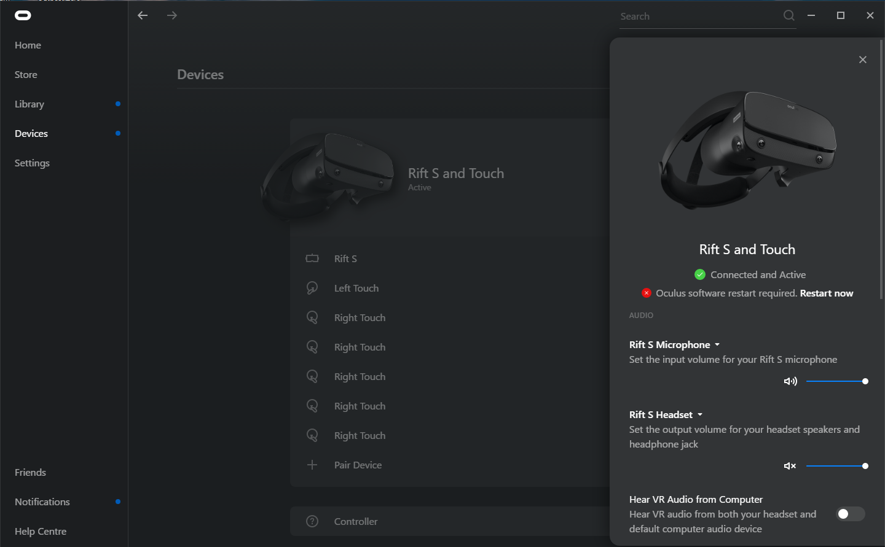Click the green Connected status check icon
This screenshot has height=547, width=885.
[x=700, y=274]
